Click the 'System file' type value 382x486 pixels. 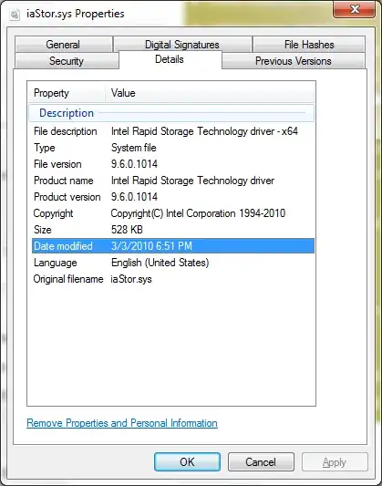134,148
